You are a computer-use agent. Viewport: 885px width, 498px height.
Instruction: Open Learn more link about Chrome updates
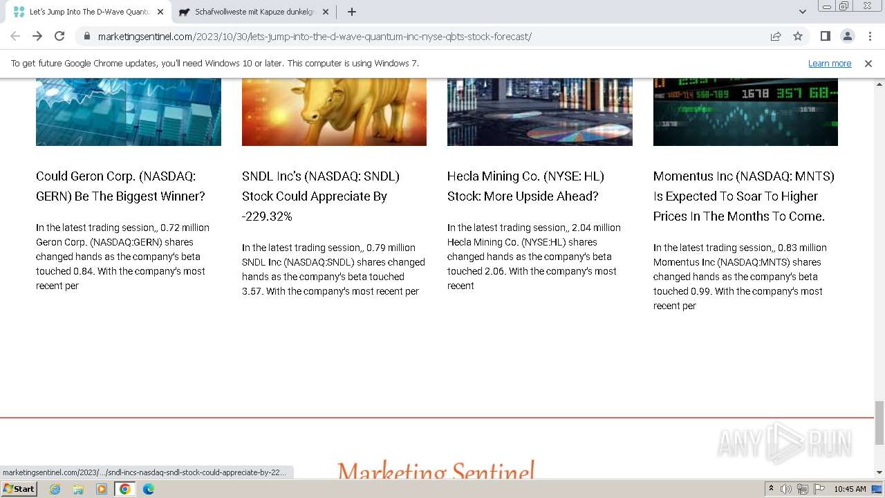click(830, 64)
